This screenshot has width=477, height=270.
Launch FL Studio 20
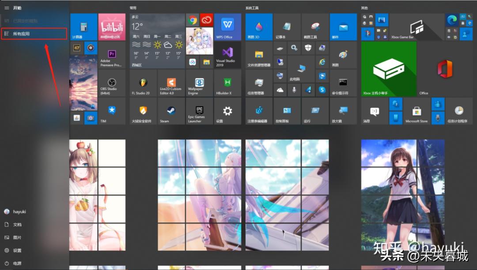[x=143, y=83]
